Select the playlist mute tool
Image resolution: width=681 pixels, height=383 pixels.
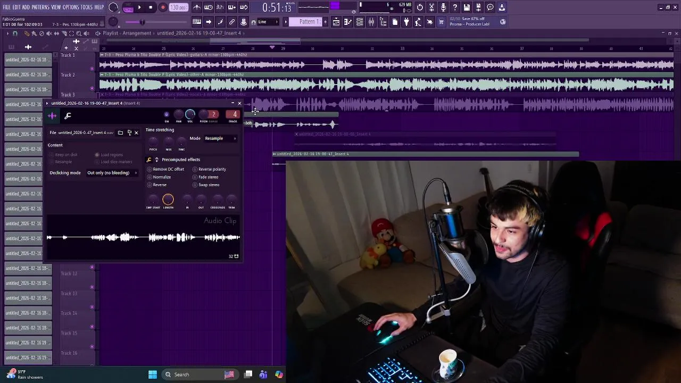(49, 34)
